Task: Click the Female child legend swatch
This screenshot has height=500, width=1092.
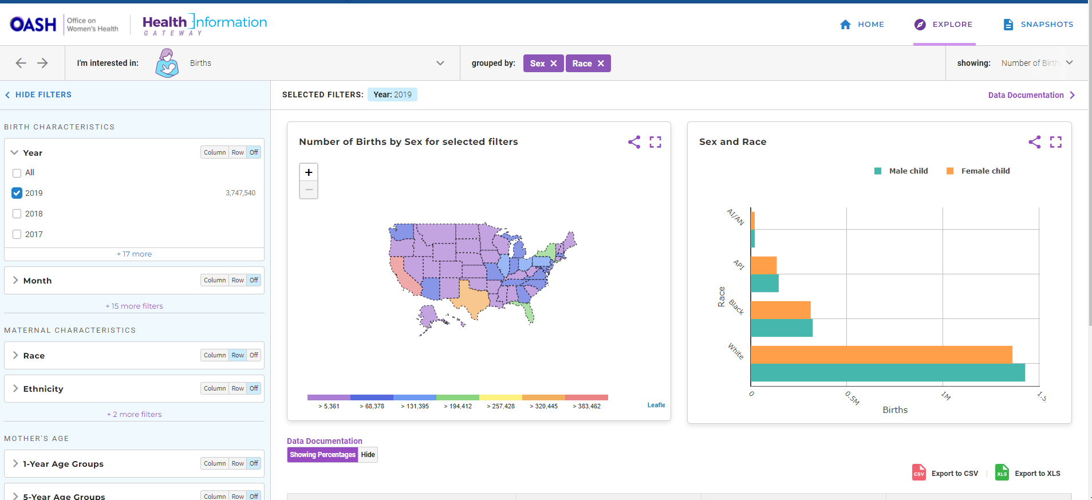Action: click(x=950, y=171)
